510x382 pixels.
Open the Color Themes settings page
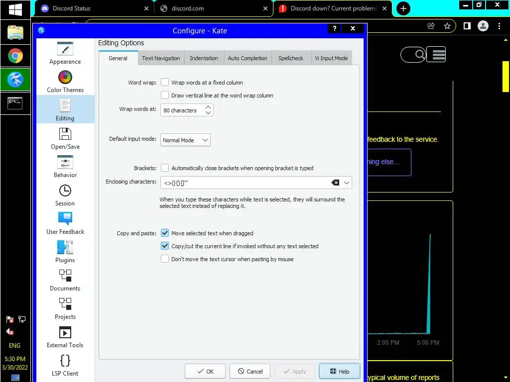[x=65, y=81]
